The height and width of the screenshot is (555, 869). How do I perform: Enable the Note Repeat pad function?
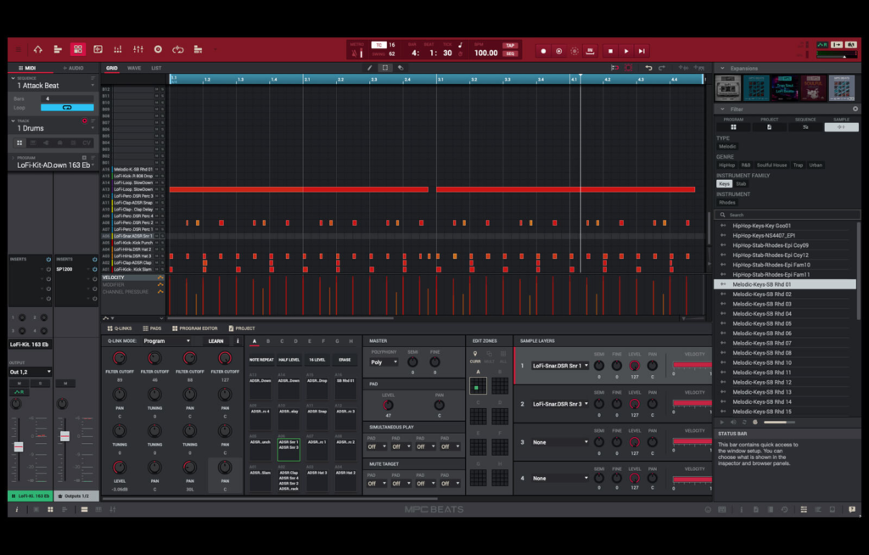[261, 360]
